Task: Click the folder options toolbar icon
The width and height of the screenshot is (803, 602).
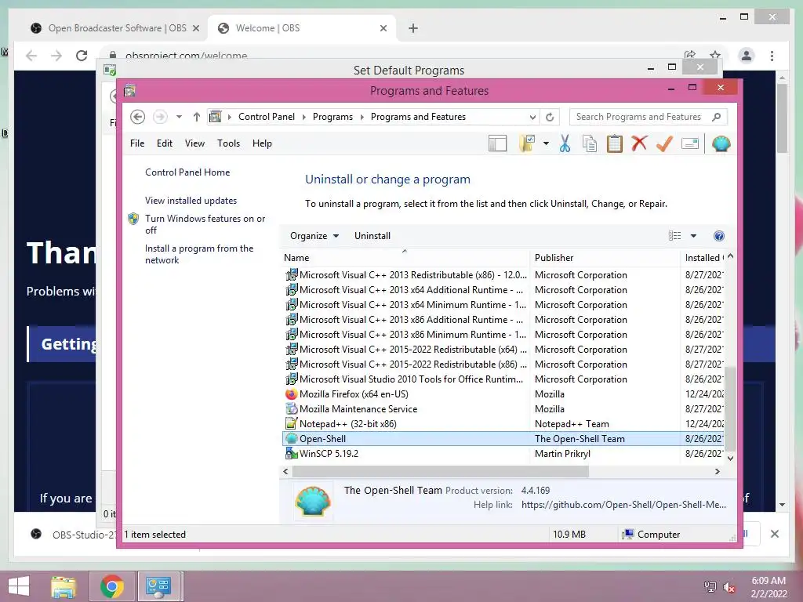Action: [x=526, y=144]
